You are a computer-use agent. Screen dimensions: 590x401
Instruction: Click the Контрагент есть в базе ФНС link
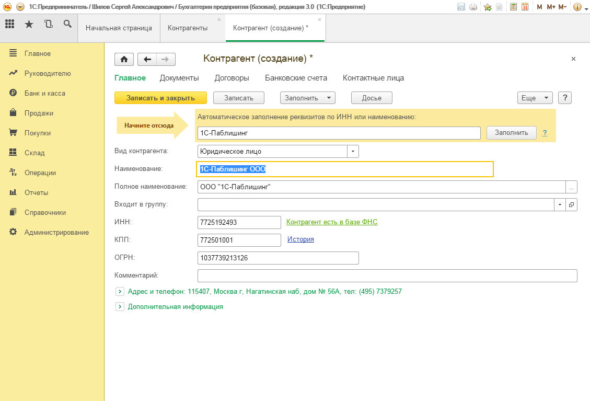tap(332, 222)
